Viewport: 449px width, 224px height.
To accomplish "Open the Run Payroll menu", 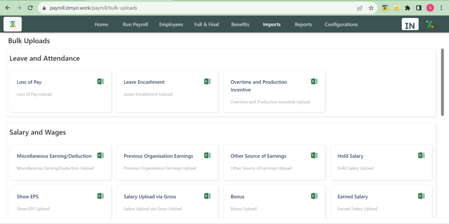I will click(135, 24).
